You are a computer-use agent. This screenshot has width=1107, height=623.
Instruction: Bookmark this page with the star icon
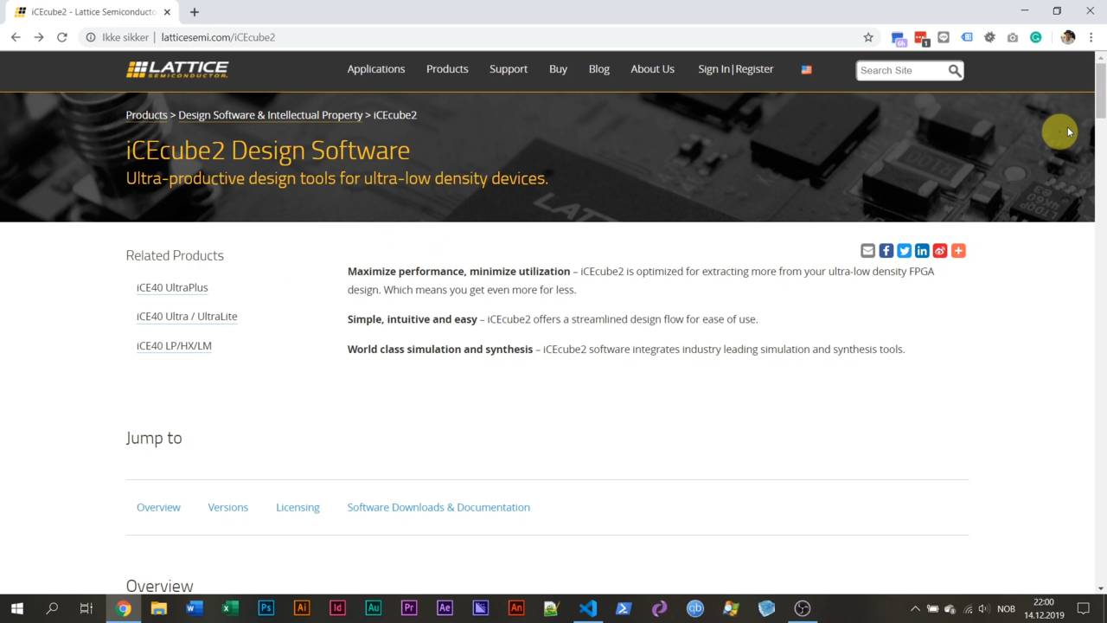(868, 37)
